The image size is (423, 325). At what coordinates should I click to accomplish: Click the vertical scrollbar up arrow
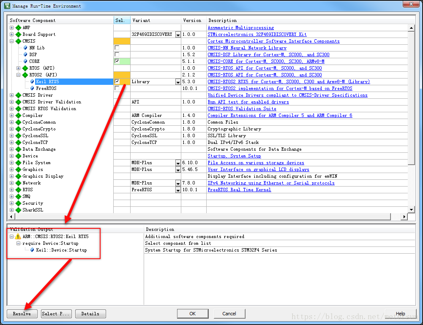(x=411, y=27)
